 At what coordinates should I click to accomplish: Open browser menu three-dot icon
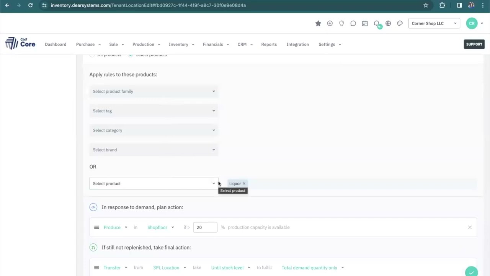[x=483, y=5]
